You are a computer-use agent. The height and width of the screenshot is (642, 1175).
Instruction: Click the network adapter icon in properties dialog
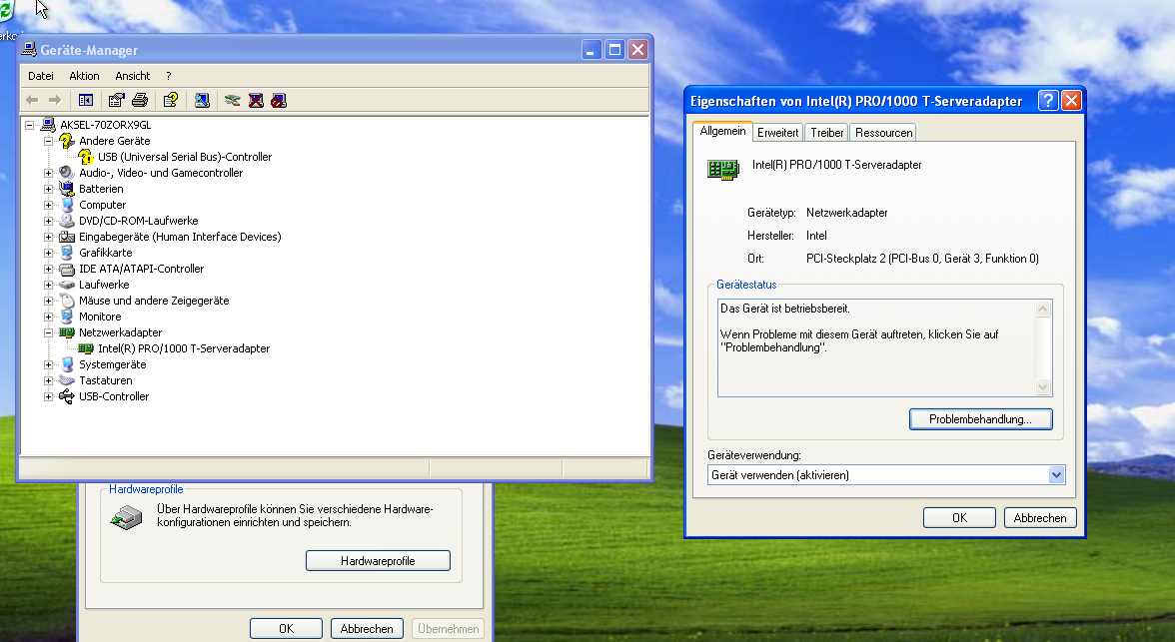(723, 170)
